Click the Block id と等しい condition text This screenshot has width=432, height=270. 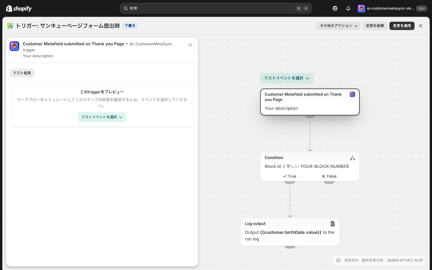[307, 166]
